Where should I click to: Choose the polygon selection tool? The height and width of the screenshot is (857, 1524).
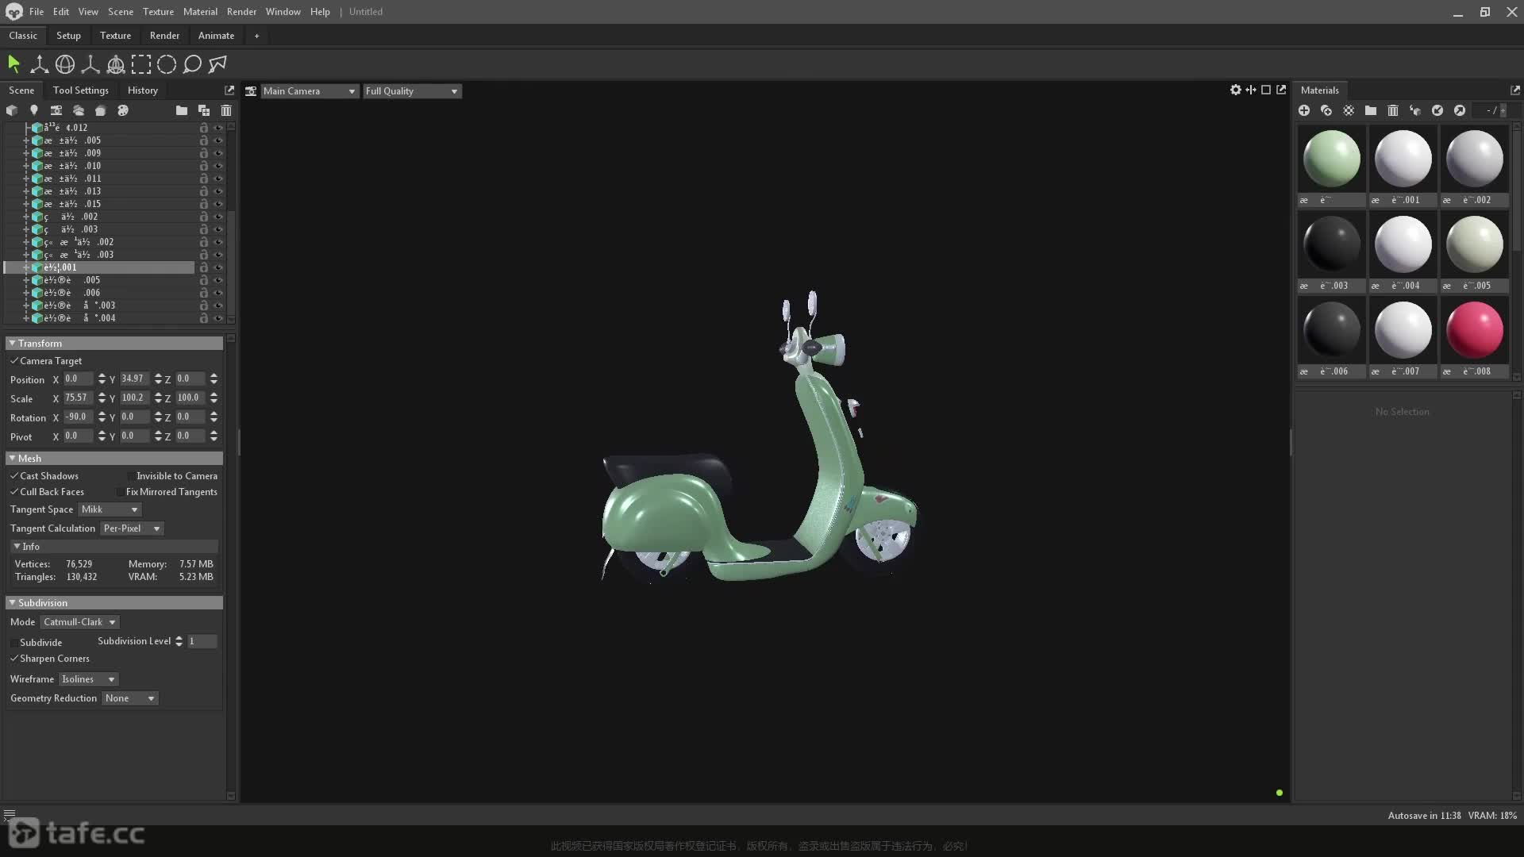[x=217, y=64]
